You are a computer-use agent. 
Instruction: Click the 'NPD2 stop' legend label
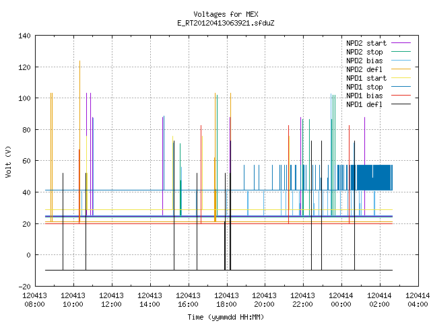tap(364, 52)
